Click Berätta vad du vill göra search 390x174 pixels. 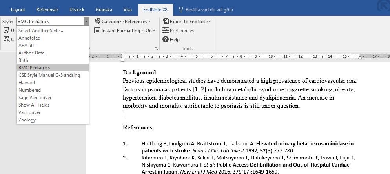pyautogui.click(x=209, y=10)
